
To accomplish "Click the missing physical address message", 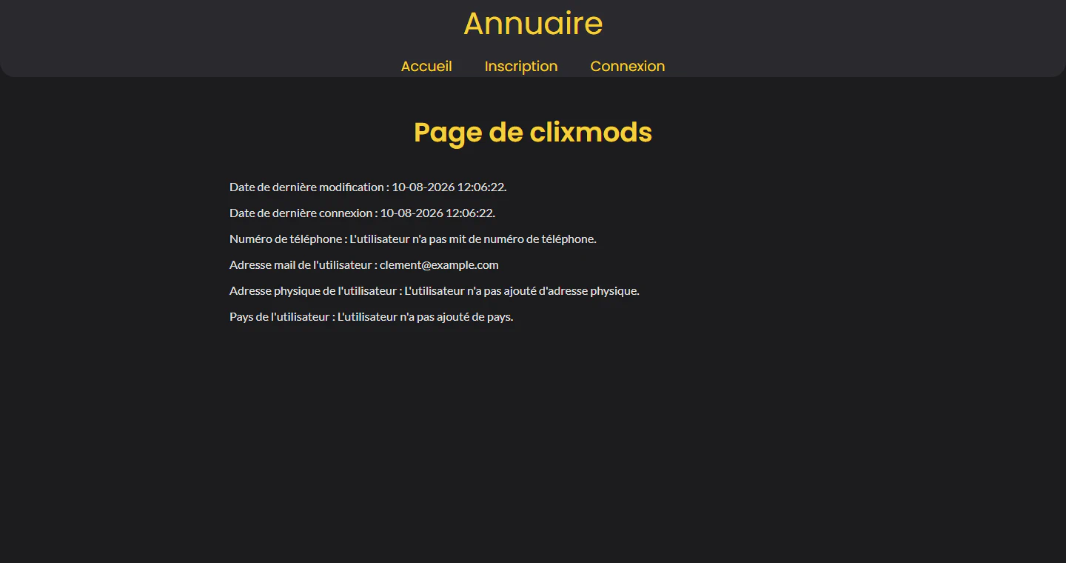I will (x=522, y=290).
